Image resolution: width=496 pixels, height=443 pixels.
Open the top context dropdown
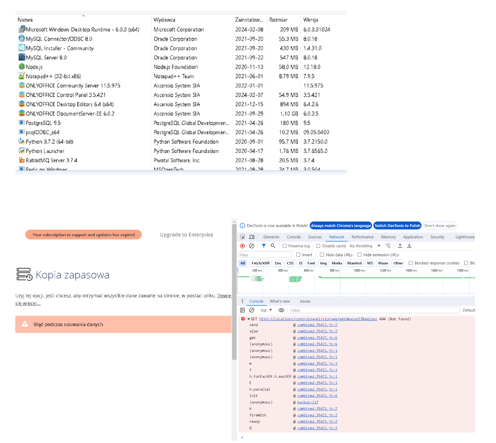point(266,310)
